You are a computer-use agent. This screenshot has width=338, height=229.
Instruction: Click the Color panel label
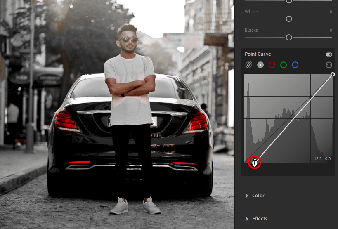click(258, 196)
